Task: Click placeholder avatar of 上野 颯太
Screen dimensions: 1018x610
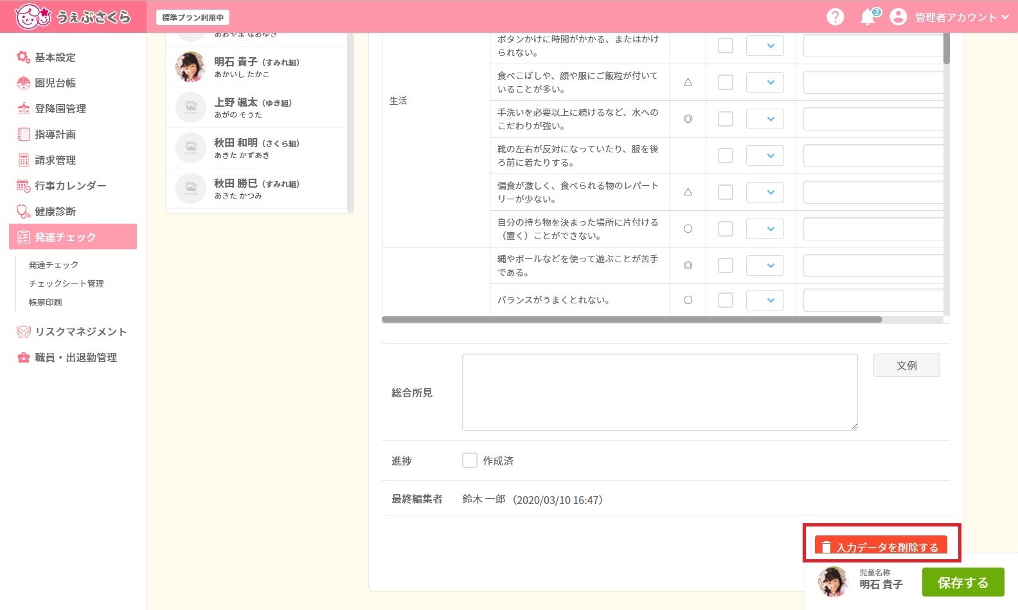Action: click(x=190, y=107)
